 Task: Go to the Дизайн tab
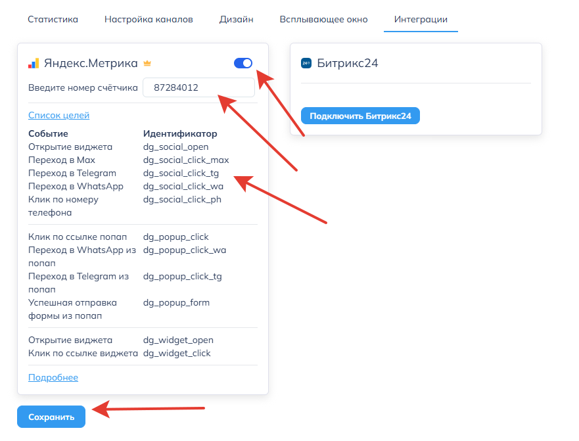click(236, 19)
